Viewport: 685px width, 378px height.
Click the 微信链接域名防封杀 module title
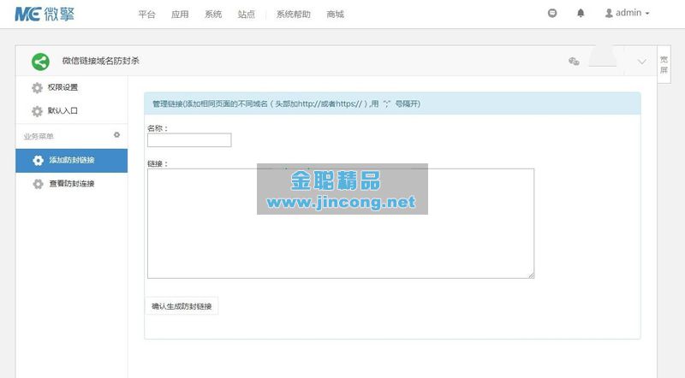click(100, 61)
